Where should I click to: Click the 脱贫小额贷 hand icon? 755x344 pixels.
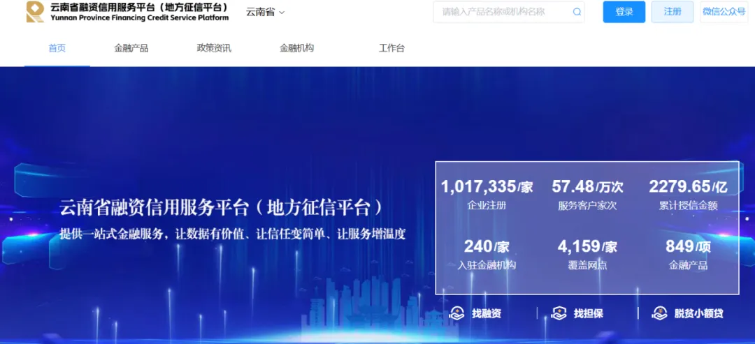click(x=659, y=314)
